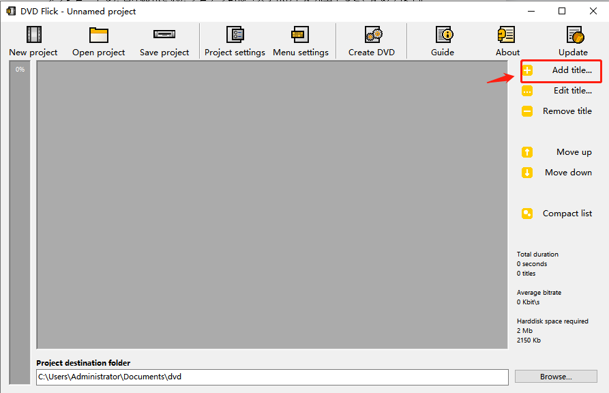
Task: Close the DVD Flick window
Action: (x=593, y=12)
